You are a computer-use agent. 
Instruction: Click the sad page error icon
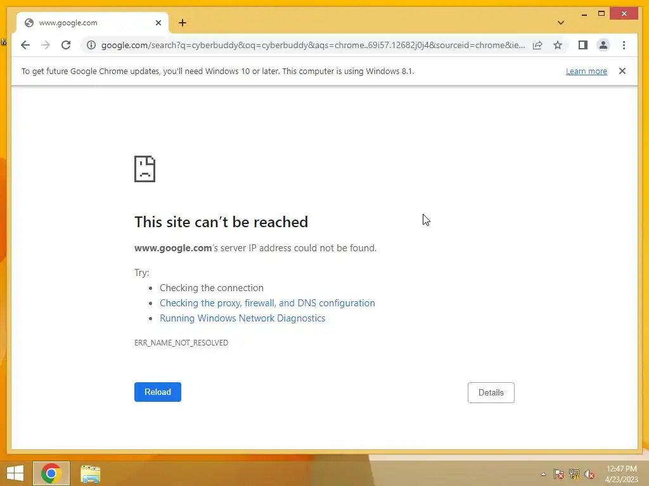pos(145,168)
